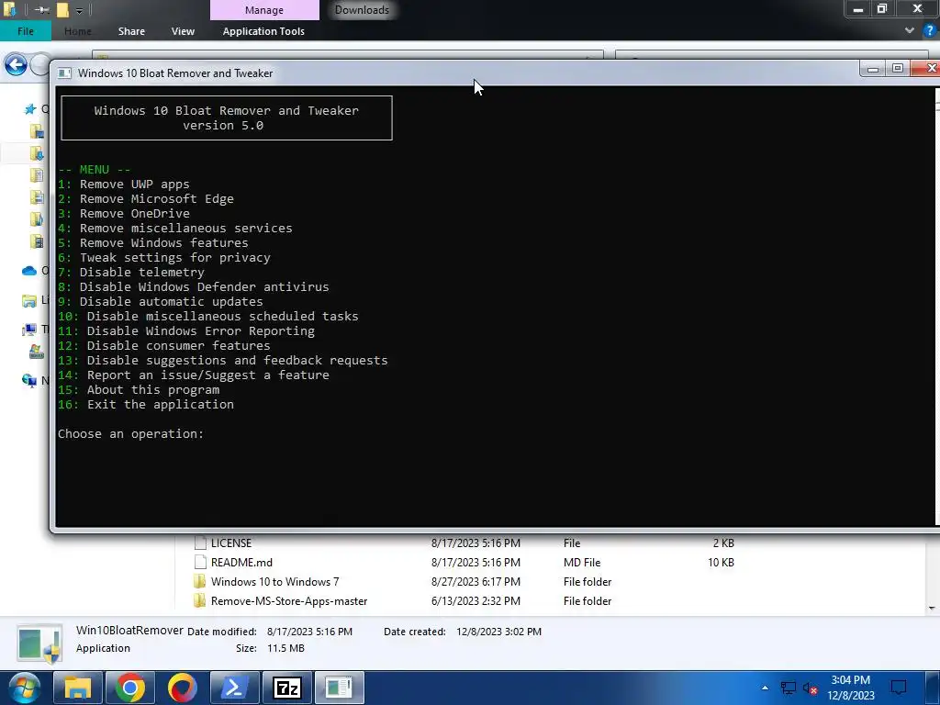Select Libraries in the navigation pane
Viewport: 940px width, 705px height.
pos(29,300)
